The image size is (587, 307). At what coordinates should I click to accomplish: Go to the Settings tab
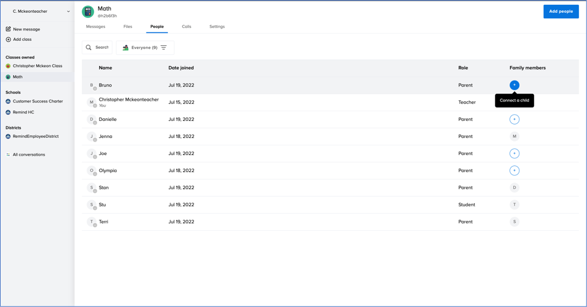[217, 27]
